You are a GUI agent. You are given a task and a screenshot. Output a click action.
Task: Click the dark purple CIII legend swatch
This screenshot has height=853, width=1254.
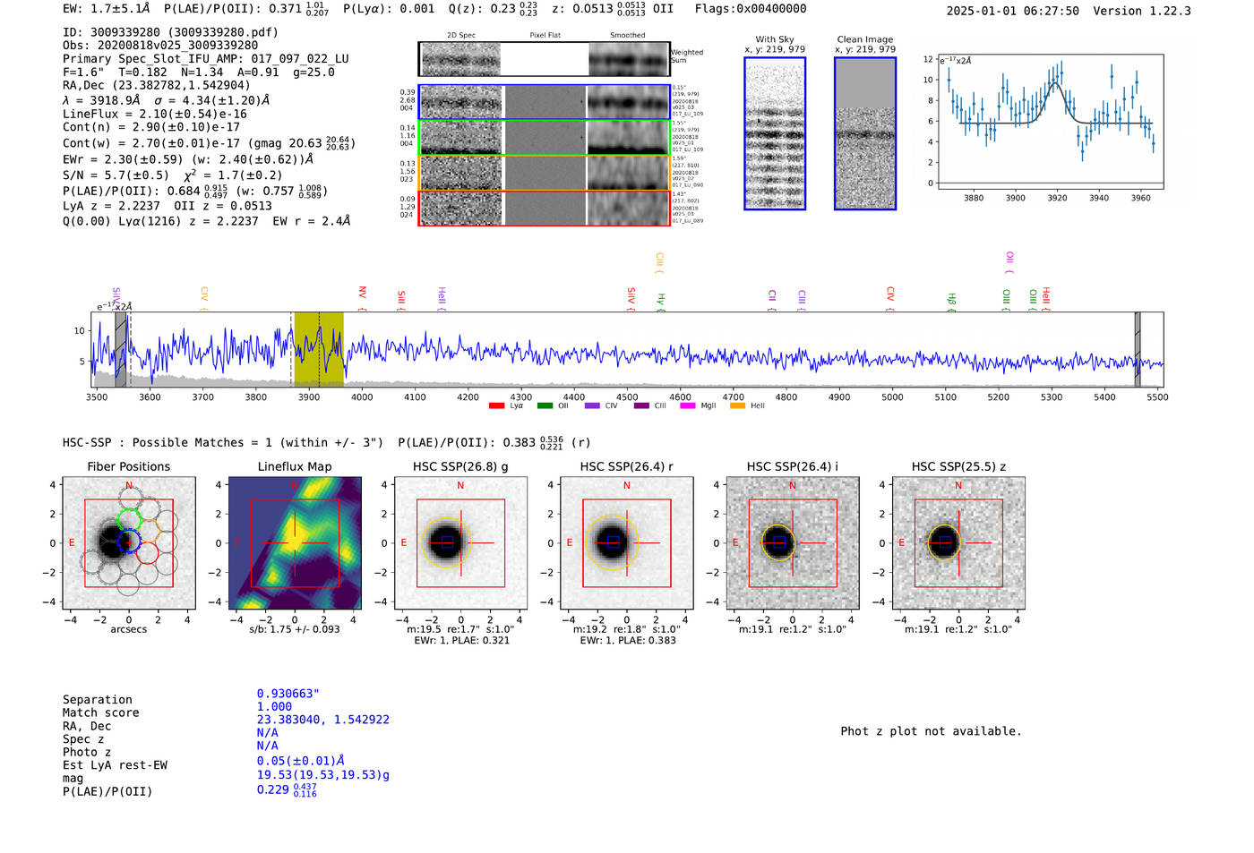[x=641, y=406]
